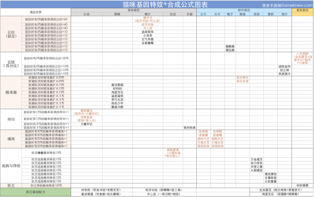Click the 潮流腰包 cell under 腰部

271,174
